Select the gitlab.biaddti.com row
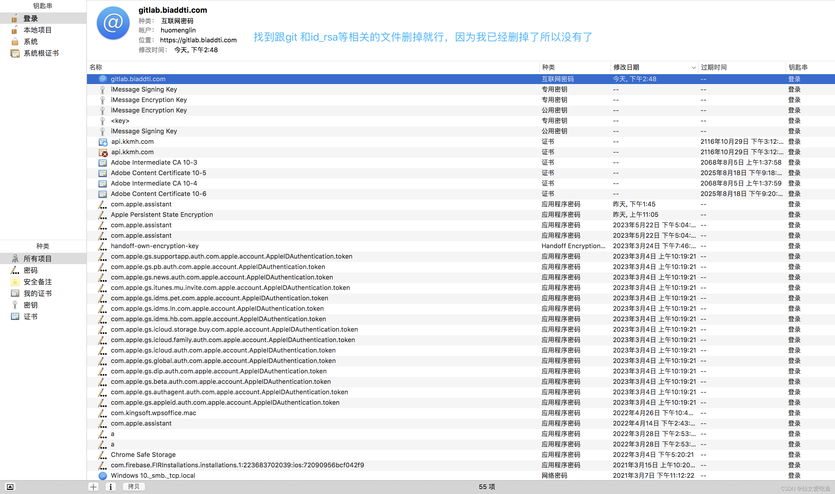 461,79
